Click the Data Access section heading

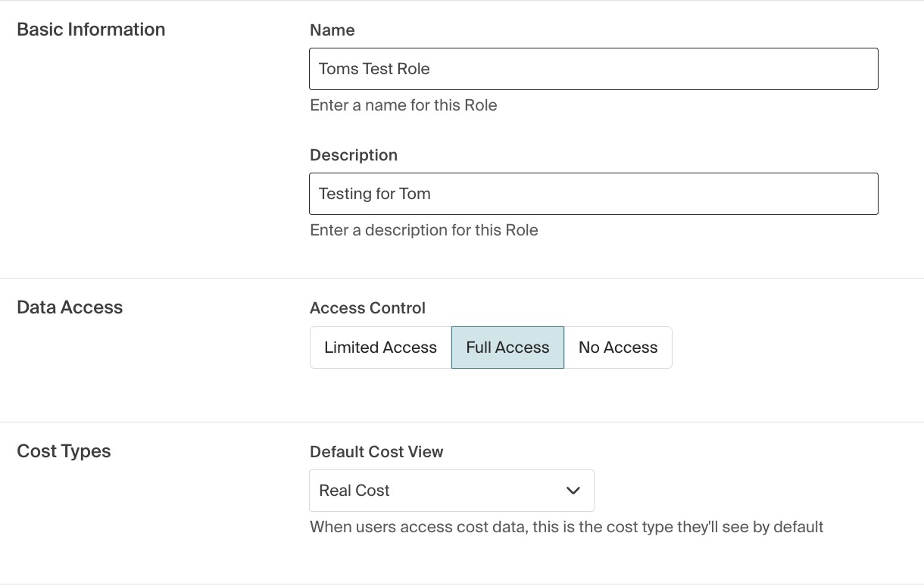(70, 307)
